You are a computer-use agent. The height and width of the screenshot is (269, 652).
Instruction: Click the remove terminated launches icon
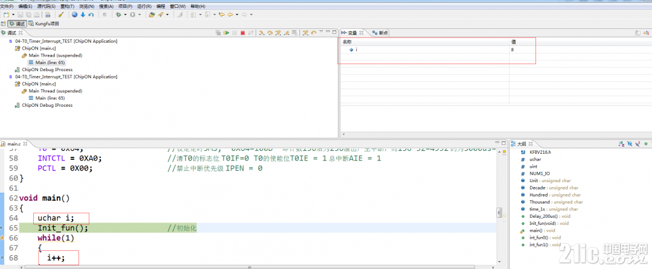(219, 33)
